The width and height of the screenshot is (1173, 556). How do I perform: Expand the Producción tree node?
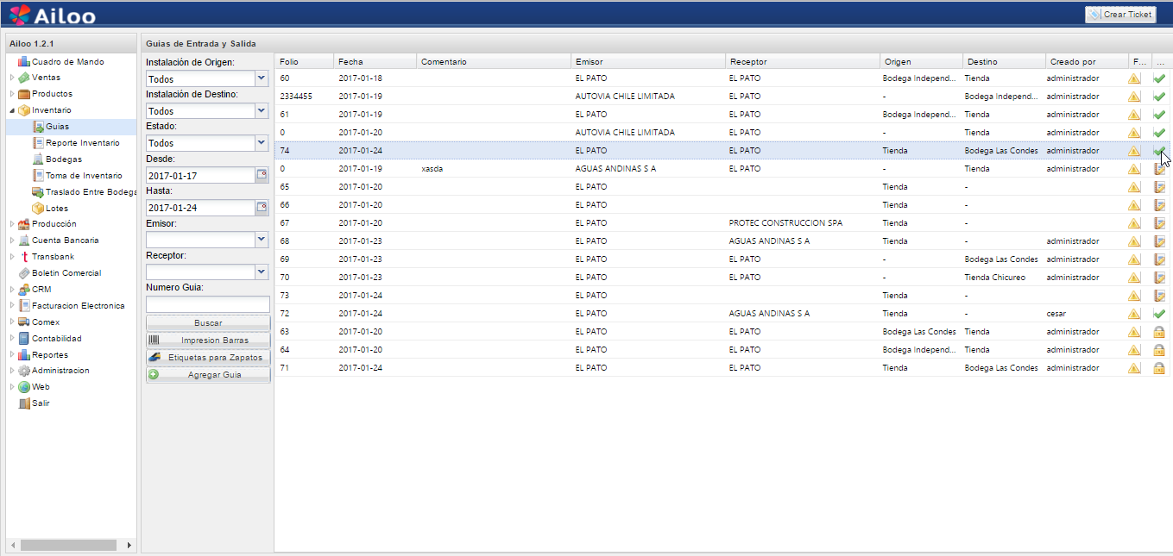[x=12, y=224]
